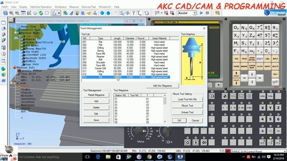Click the PAGE up key
This screenshot has height=161, width=287.
click(x=236, y=74)
